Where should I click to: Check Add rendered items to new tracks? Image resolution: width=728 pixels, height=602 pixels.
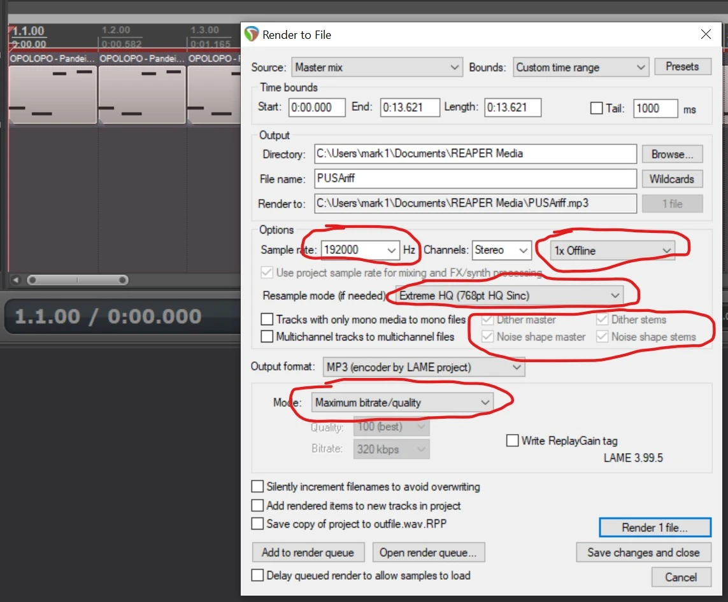(257, 506)
